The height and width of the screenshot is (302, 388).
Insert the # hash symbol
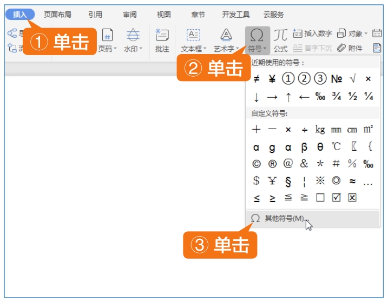[x=336, y=164]
